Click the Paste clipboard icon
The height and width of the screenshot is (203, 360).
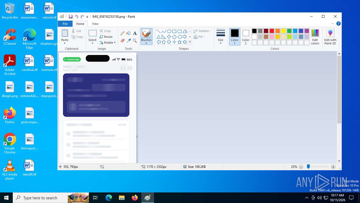pos(65,33)
